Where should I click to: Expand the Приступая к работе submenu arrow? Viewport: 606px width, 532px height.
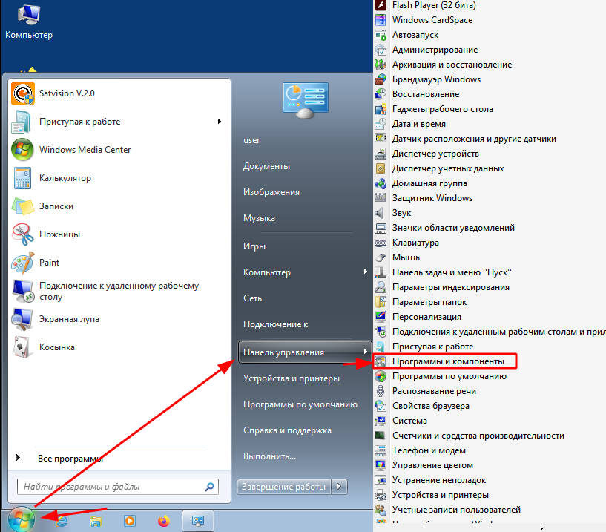pos(219,122)
